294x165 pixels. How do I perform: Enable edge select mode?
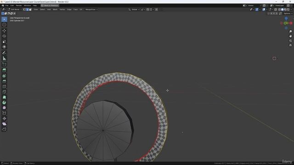[27, 9]
